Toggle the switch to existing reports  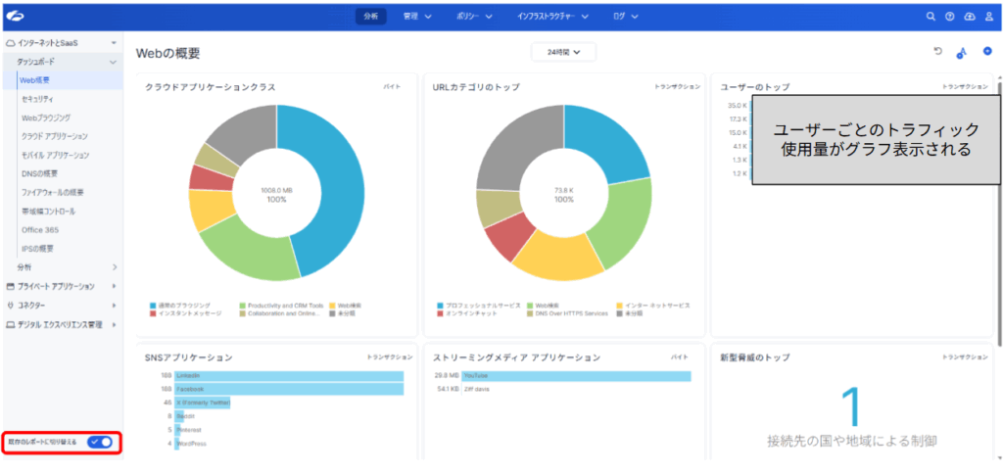click(x=100, y=442)
